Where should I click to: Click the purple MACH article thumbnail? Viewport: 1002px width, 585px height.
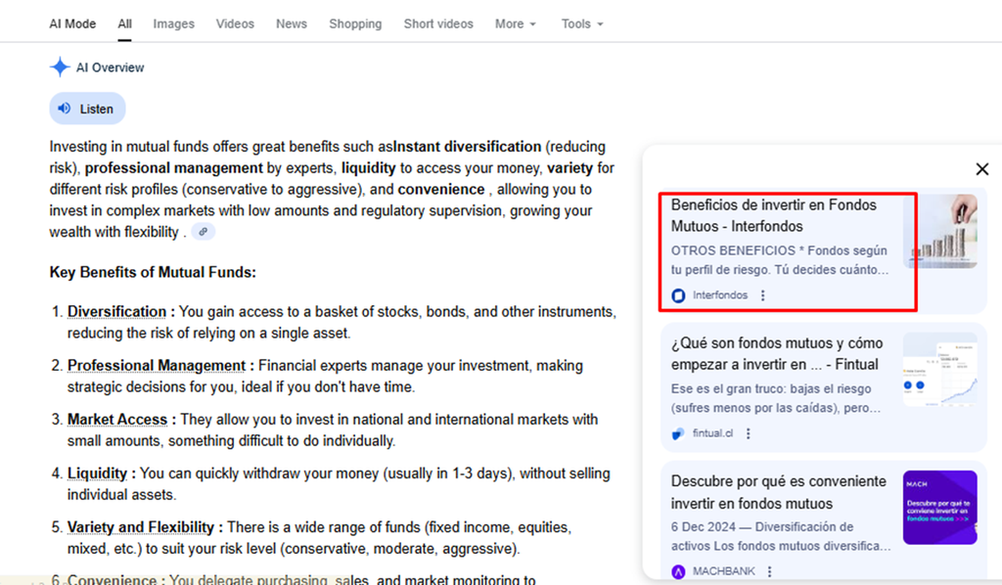coord(940,508)
